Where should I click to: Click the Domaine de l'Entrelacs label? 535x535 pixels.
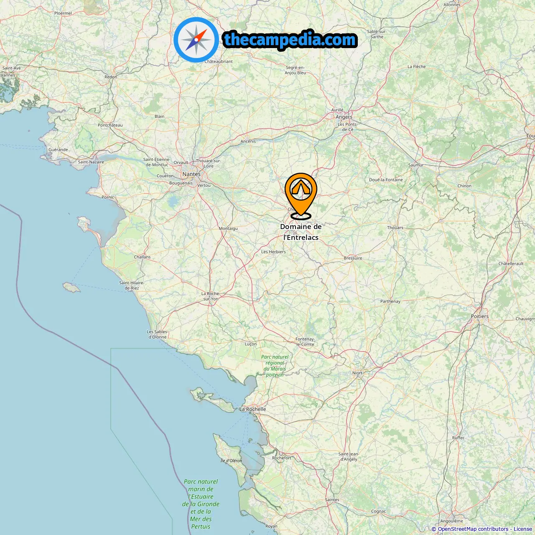[x=301, y=232]
